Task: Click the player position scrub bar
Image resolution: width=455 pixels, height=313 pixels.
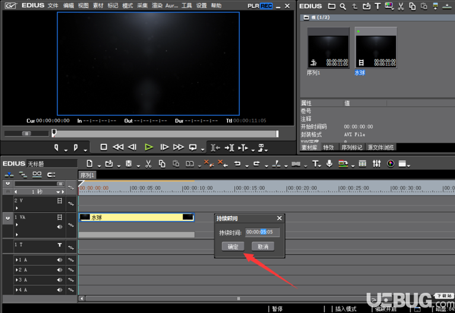Action: tap(166, 134)
